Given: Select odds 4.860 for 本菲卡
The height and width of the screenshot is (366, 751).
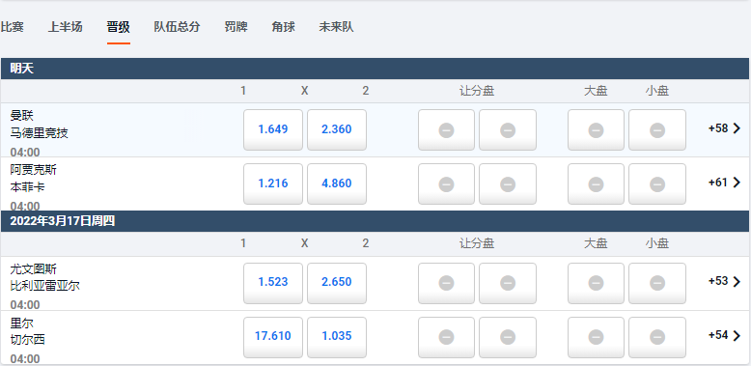Looking at the screenshot, I should click(x=337, y=183).
